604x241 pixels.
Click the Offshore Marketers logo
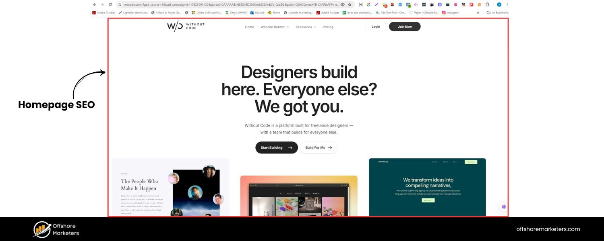(x=56, y=229)
